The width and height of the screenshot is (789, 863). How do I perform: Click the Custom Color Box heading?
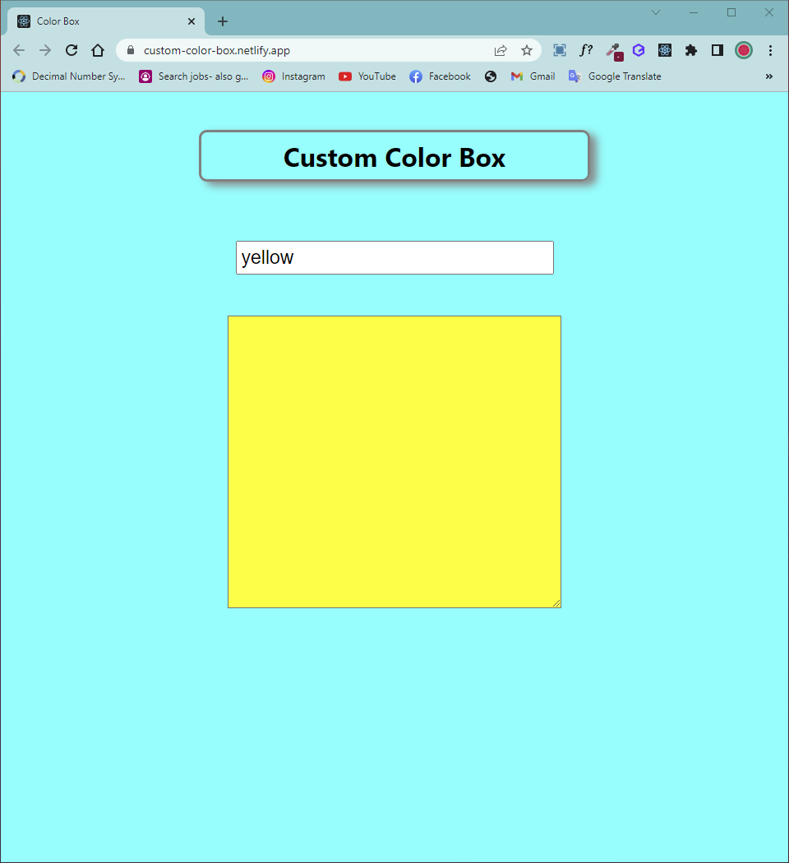coord(394,158)
